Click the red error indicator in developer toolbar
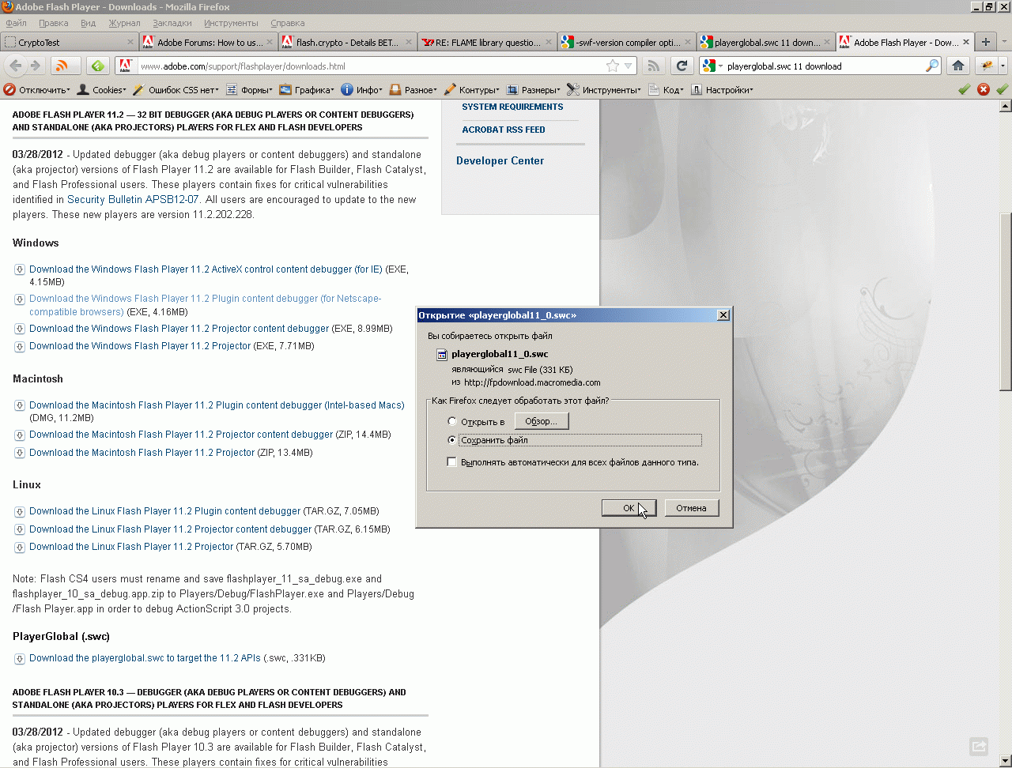The width and height of the screenshot is (1012, 768). pyautogui.click(x=984, y=89)
